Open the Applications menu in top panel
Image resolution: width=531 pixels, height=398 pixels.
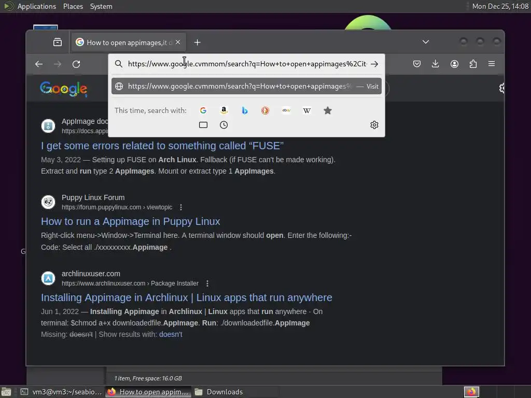click(x=37, y=6)
